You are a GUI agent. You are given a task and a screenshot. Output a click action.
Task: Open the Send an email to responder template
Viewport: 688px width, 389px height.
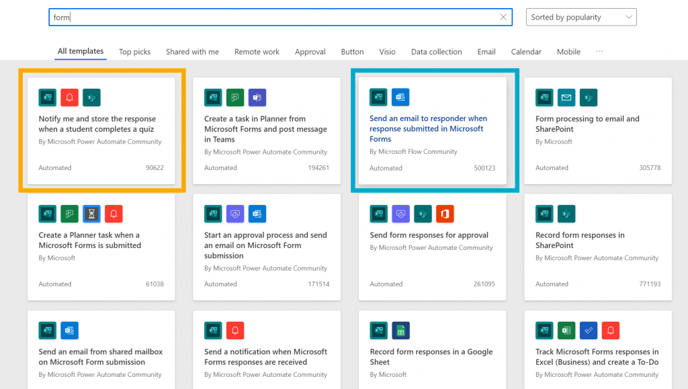pos(428,128)
